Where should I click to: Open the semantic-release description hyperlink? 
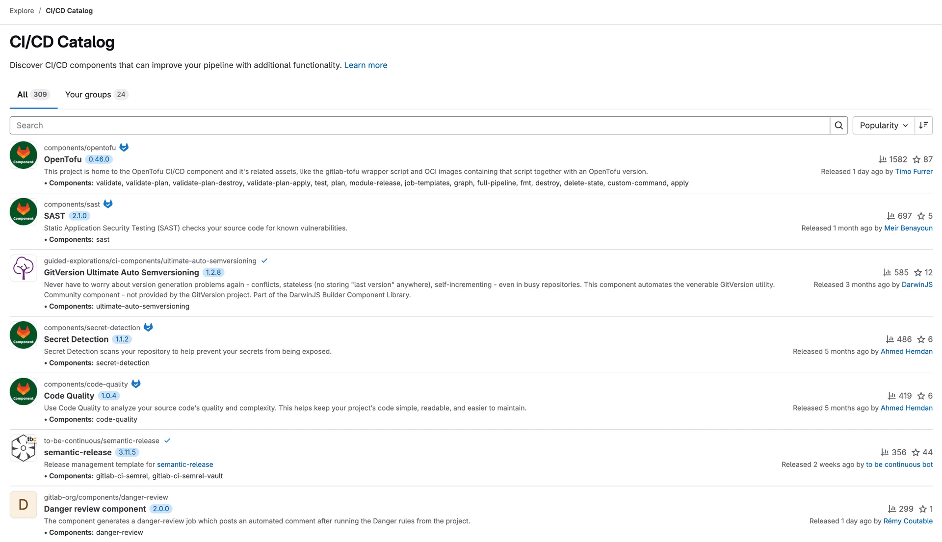pos(185,465)
